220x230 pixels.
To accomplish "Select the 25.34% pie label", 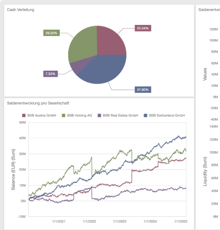I will pos(143,28).
